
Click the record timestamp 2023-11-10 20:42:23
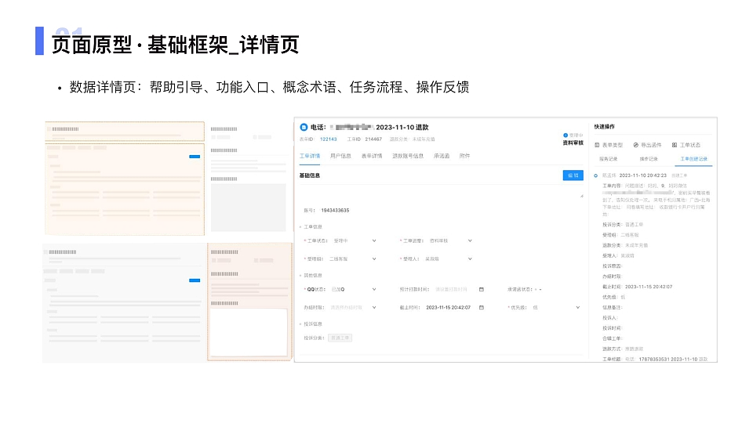point(643,175)
